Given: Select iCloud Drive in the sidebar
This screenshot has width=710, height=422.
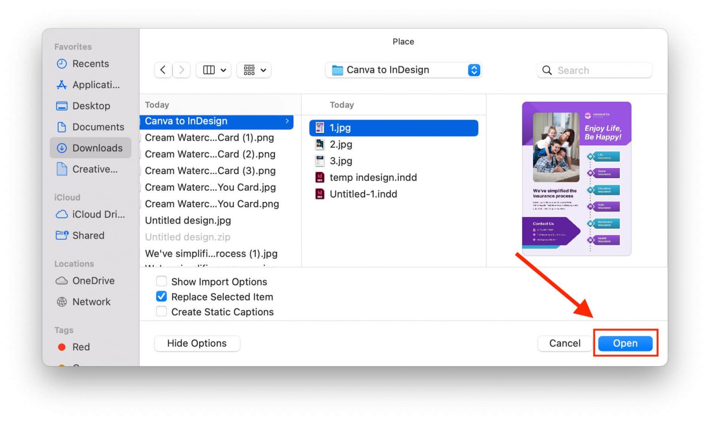Looking at the screenshot, I should [x=98, y=214].
